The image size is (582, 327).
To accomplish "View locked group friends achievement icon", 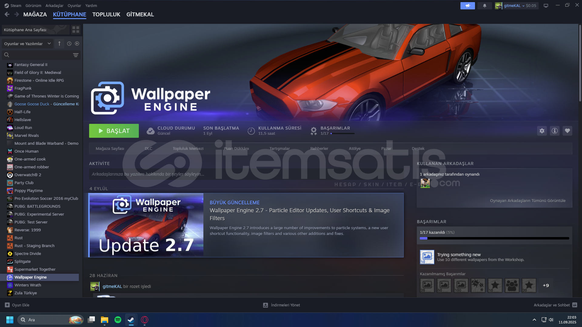I will click(x=512, y=286).
